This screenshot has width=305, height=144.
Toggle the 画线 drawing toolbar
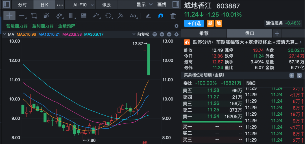point(162,5)
